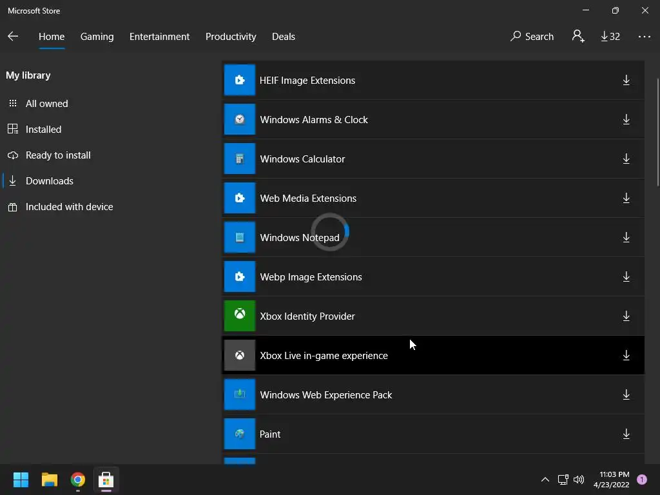Download HEIF Image Extensions
Image resolution: width=660 pixels, height=495 pixels.
point(626,80)
